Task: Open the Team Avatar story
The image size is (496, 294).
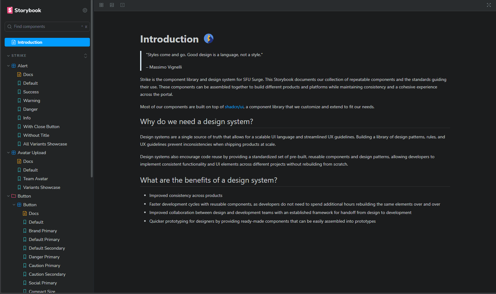Action: (x=35, y=178)
